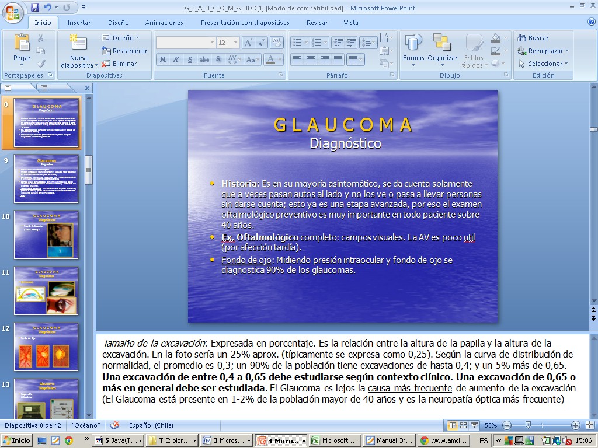Open the Animaciones ribbon tab

[164, 23]
